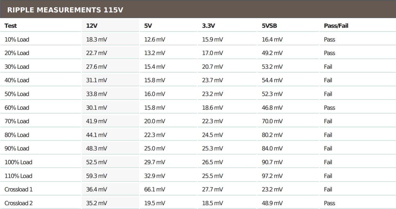
Task: Click the 80.2 mV cell under 5VSB
Action: click(272, 135)
